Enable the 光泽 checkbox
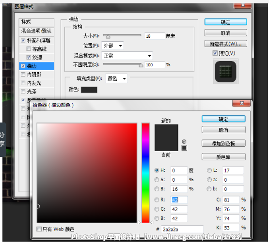The width and height of the screenshot is (269, 246). 23,92
